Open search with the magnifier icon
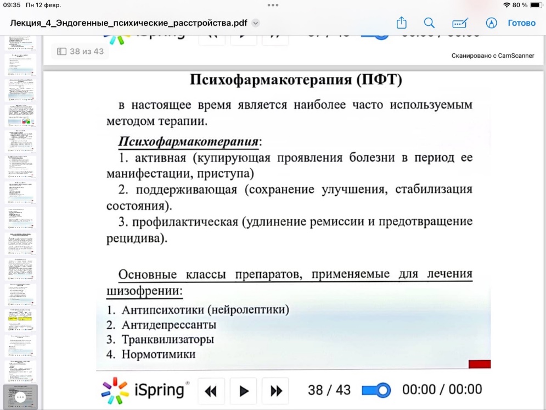 pyautogui.click(x=429, y=23)
